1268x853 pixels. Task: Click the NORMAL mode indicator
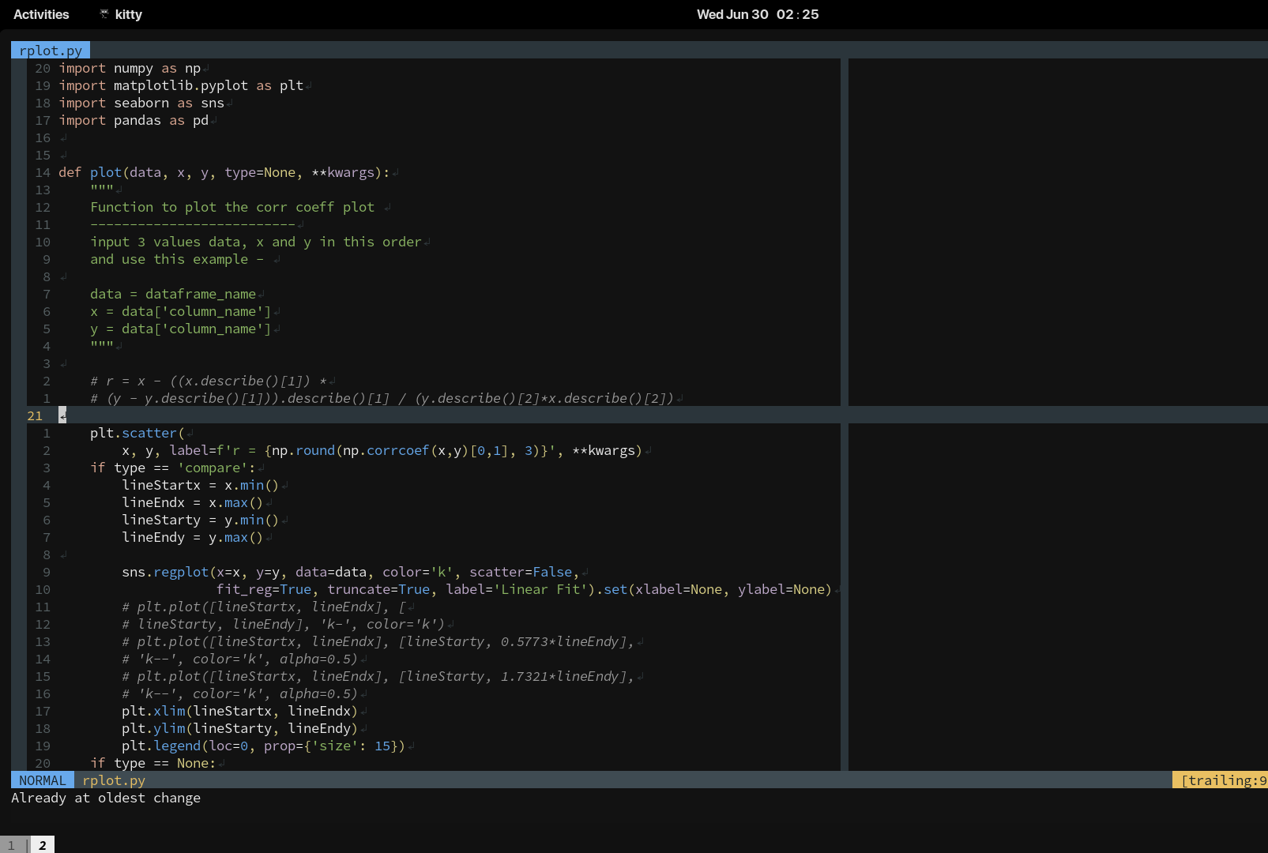point(43,780)
